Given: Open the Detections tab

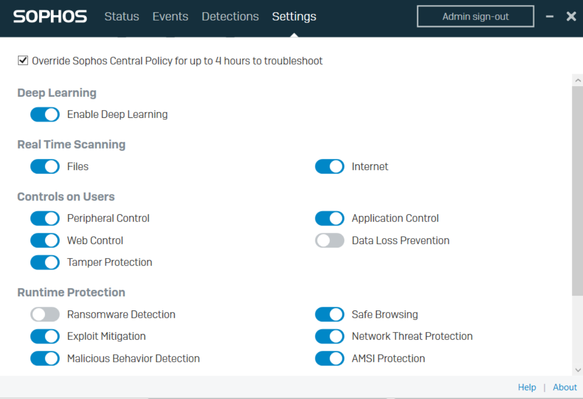Looking at the screenshot, I should [x=230, y=16].
